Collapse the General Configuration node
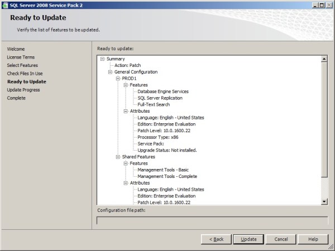The width and height of the screenshot is (335, 251). point(110,72)
